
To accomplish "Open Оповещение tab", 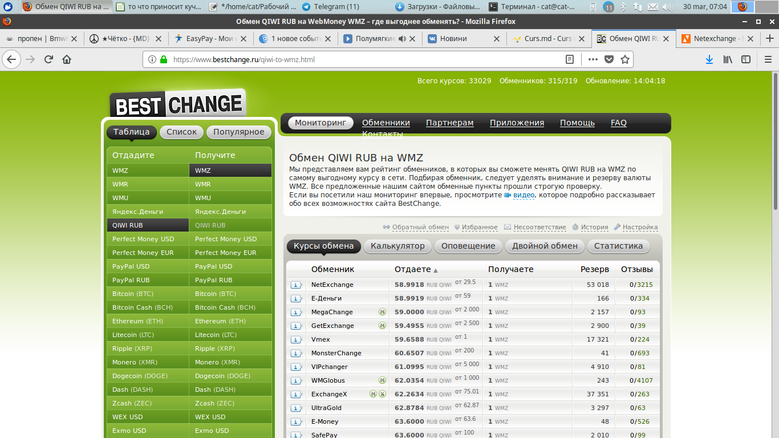I will 469,246.
